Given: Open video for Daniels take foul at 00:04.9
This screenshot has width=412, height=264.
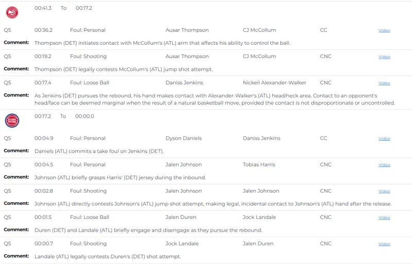Looking at the screenshot, I should point(384,139).
